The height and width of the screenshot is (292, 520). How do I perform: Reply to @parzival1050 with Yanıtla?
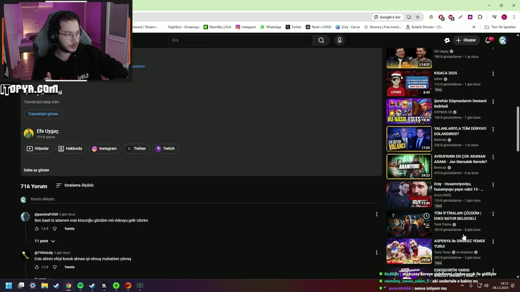click(x=69, y=229)
